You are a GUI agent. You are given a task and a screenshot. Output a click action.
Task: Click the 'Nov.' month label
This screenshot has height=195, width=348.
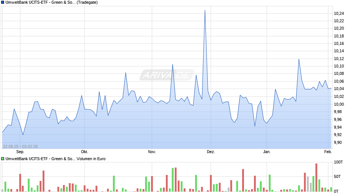coord(152,152)
